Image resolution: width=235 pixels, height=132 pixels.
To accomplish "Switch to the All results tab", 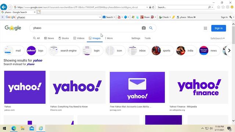I will [x=36, y=38].
